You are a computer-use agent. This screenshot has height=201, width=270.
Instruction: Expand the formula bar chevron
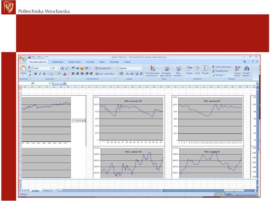click(257, 83)
